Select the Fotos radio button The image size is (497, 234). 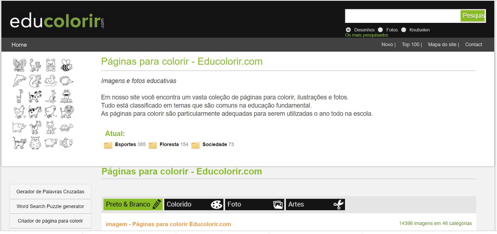(381, 30)
